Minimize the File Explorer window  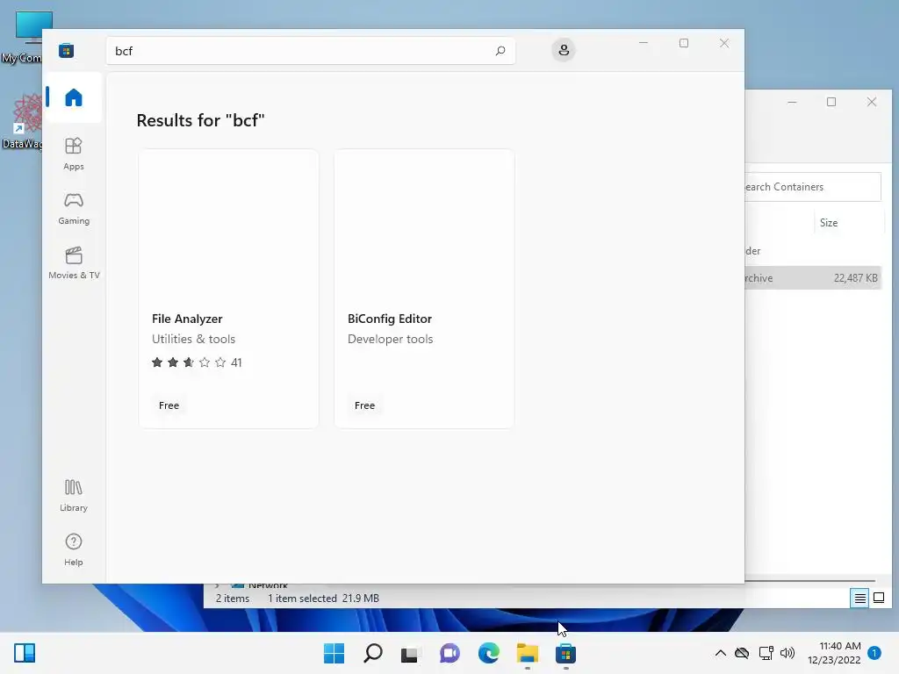point(792,102)
